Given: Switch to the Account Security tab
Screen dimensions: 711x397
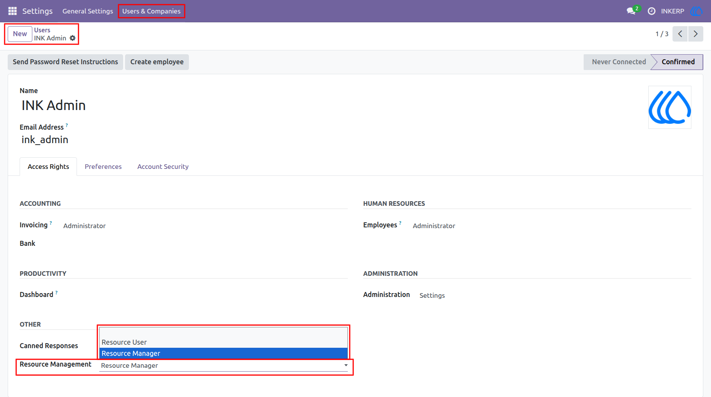Looking at the screenshot, I should pos(163,167).
